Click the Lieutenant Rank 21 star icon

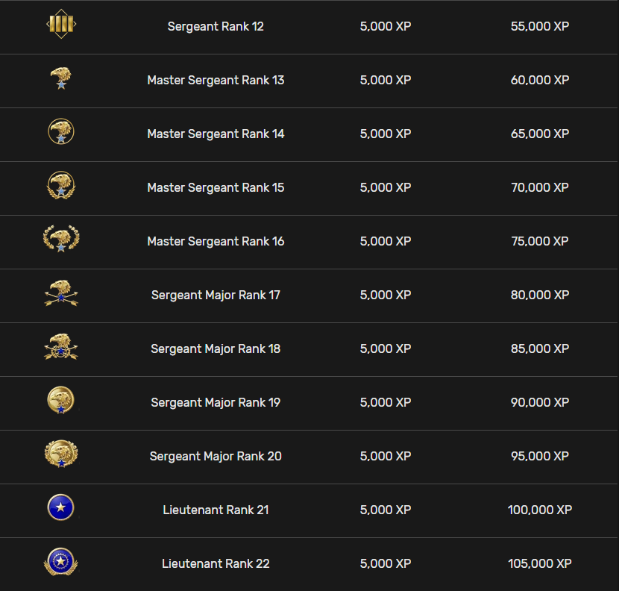(61, 508)
